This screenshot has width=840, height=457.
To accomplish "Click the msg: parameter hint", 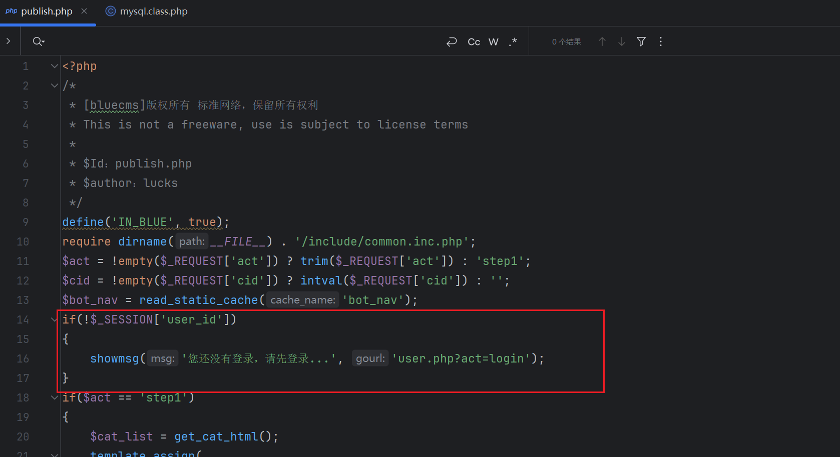I will [163, 358].
